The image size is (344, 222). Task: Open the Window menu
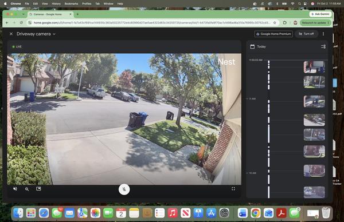tap(108, 4)
